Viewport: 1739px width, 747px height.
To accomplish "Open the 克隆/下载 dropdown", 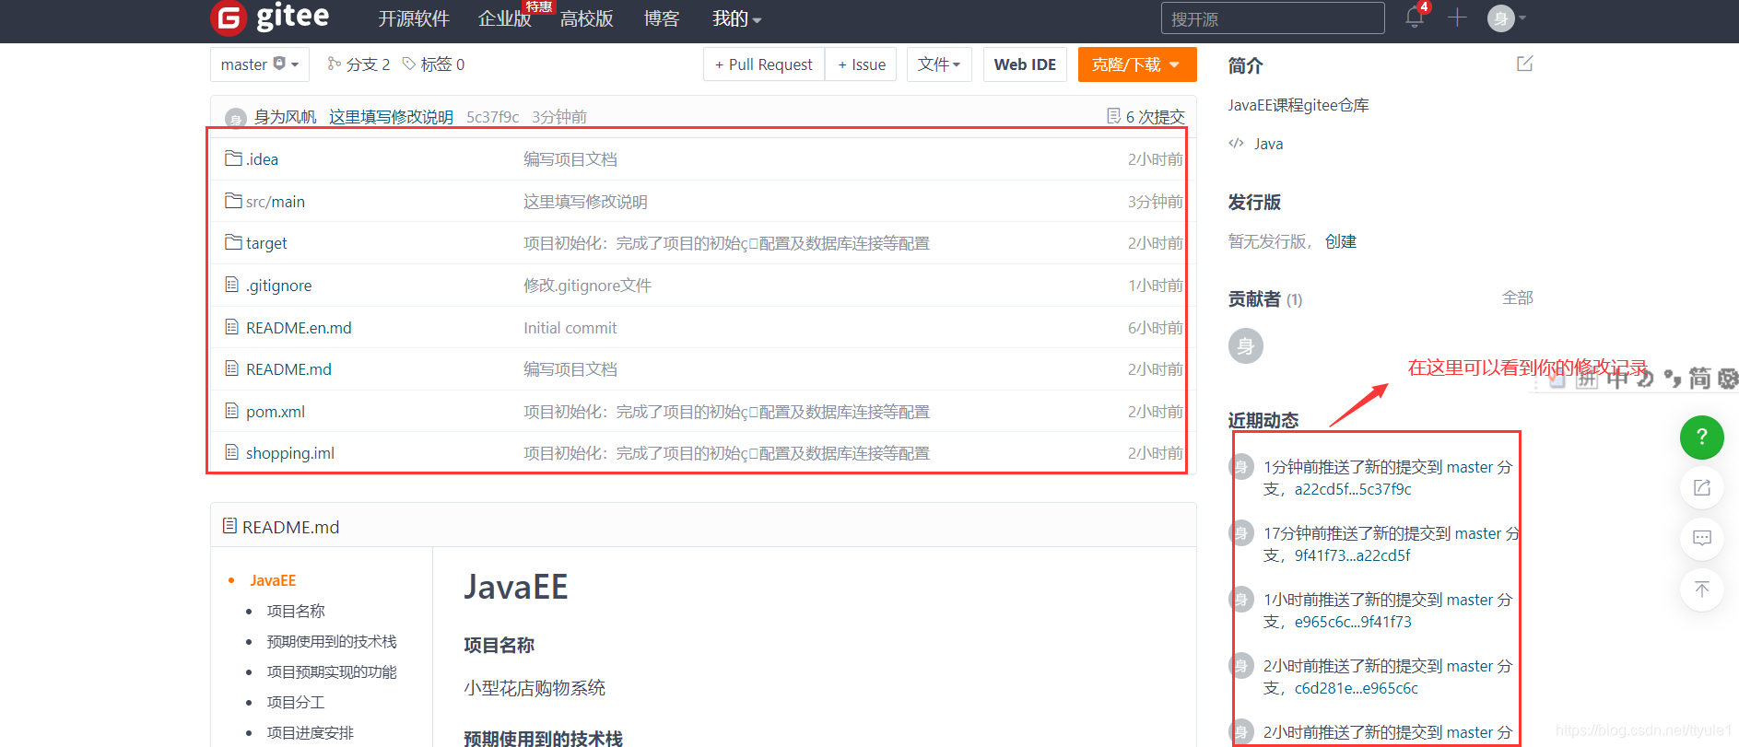I will pyautogui.click(x=1137, y=64).
